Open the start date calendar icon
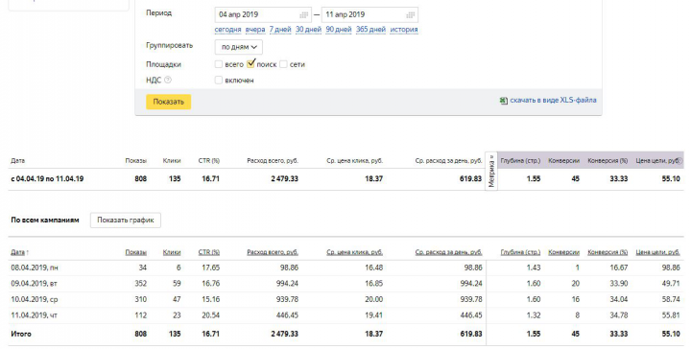The height and width of the screenshot is (349, 691). 303,15
